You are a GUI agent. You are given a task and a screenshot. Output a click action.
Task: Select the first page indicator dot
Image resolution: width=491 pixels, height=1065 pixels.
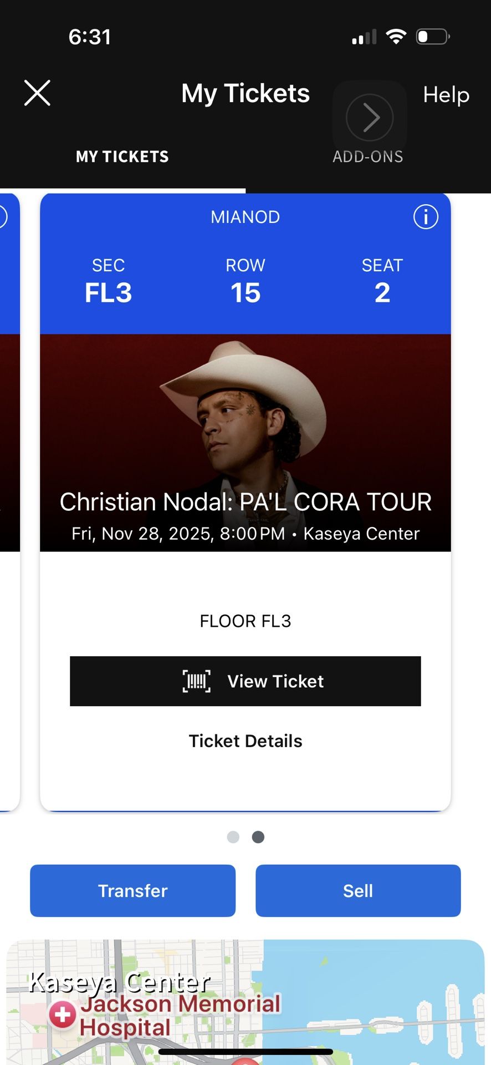[233, 837]
